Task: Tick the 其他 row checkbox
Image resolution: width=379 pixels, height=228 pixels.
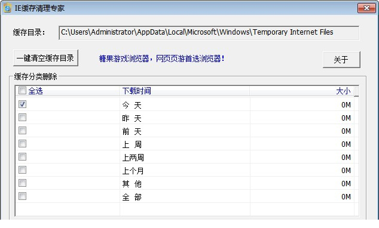Action: point(22,183)
